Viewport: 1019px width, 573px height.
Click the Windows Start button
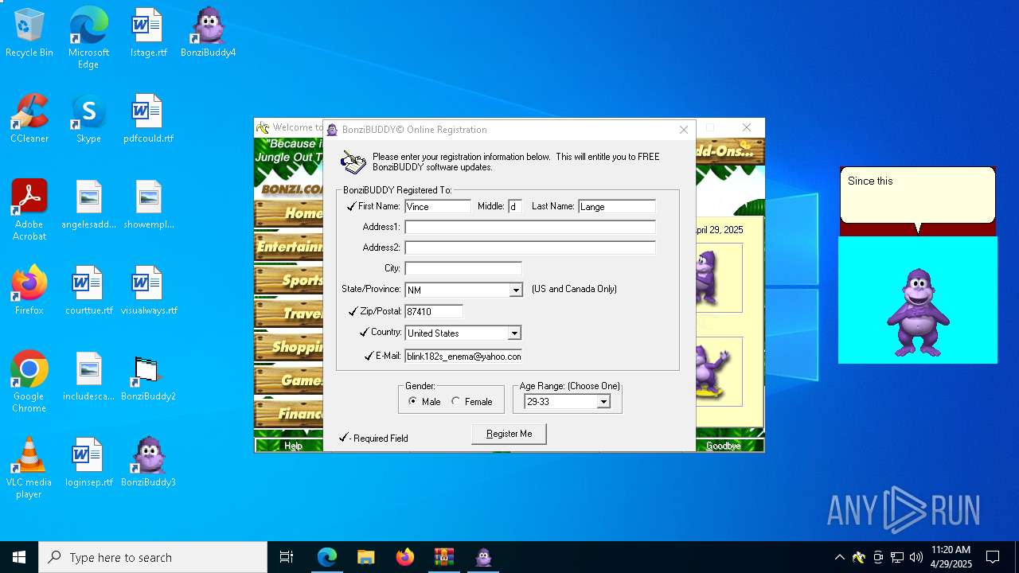[x=19, y=557]
